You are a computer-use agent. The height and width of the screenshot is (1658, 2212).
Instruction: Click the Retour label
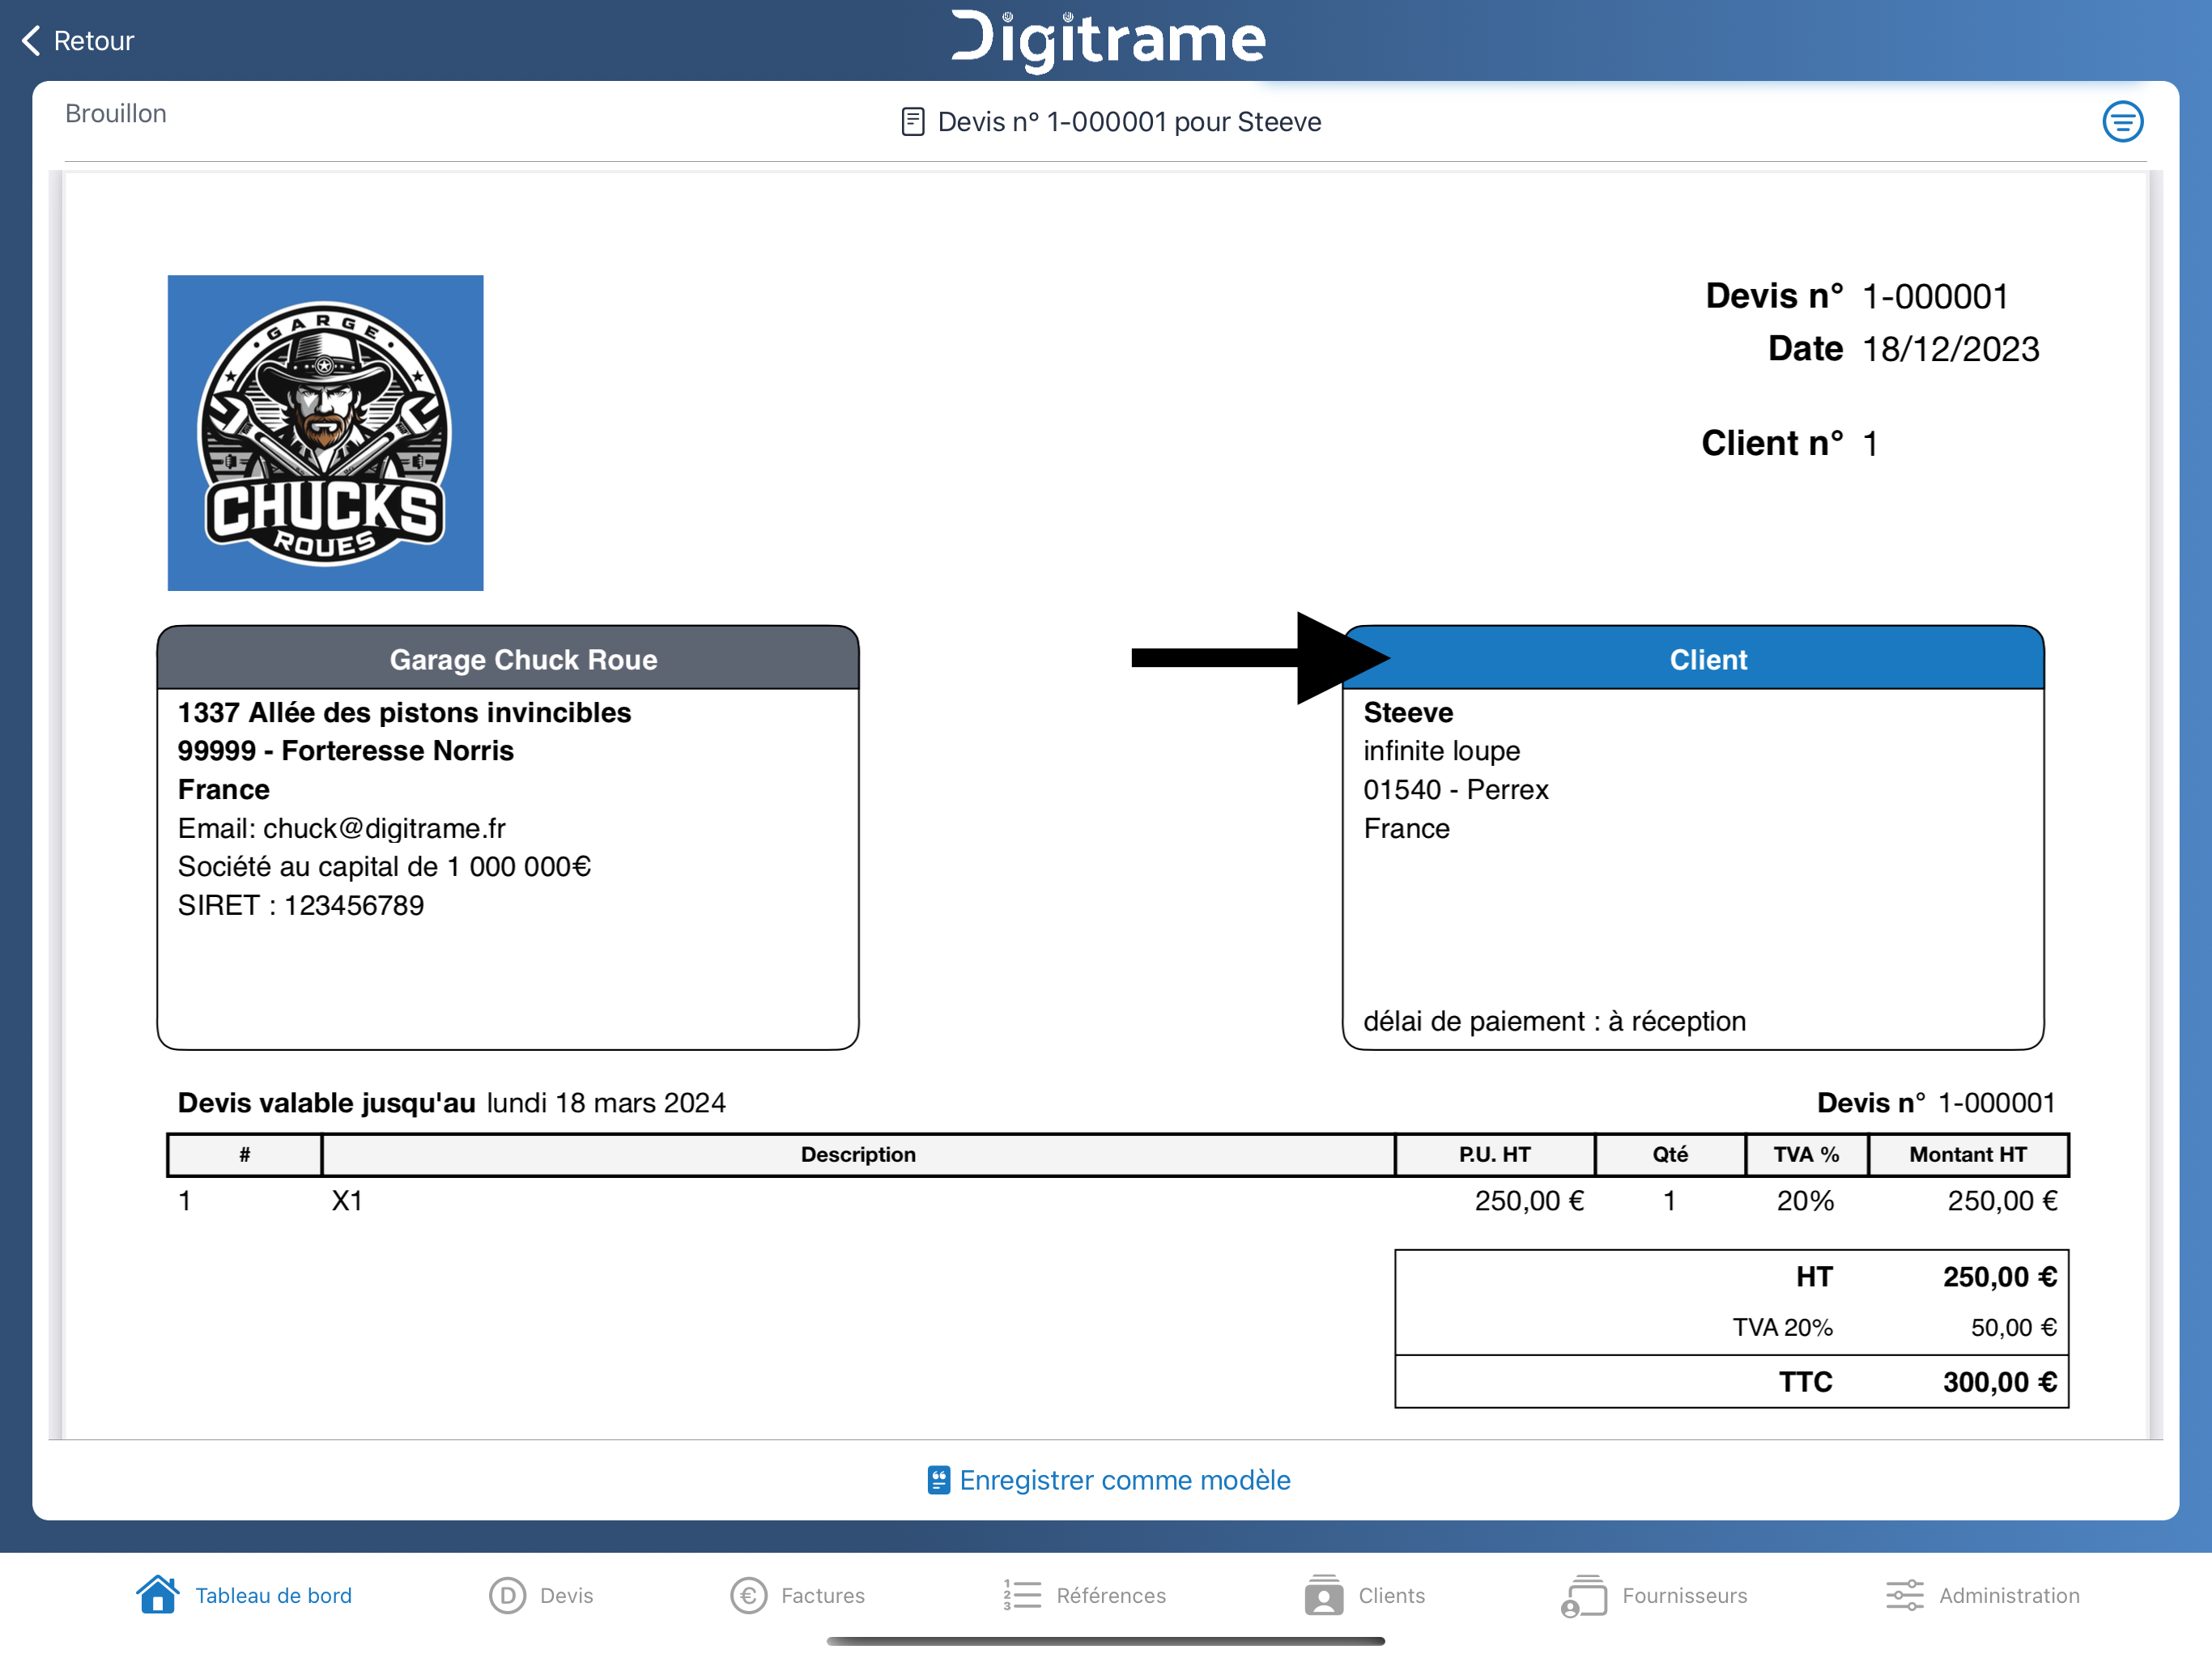93,41
